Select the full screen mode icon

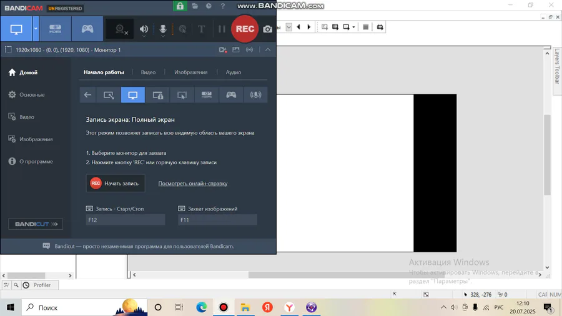133,95
